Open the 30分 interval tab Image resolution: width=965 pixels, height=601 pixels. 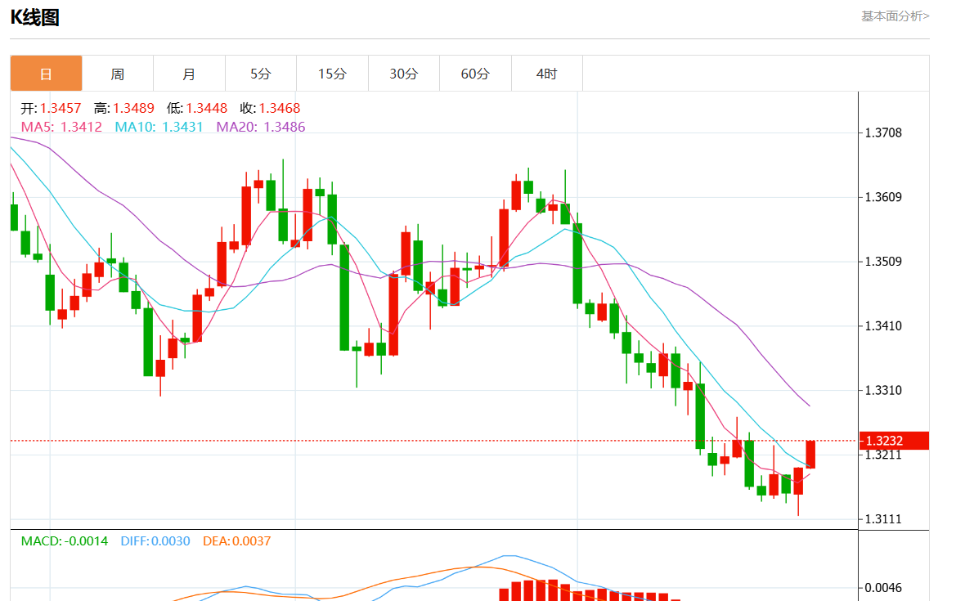[x=404, y=74]
